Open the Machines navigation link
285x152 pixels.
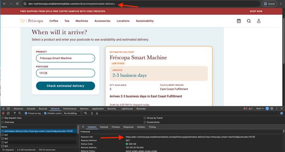coord(82,21)
